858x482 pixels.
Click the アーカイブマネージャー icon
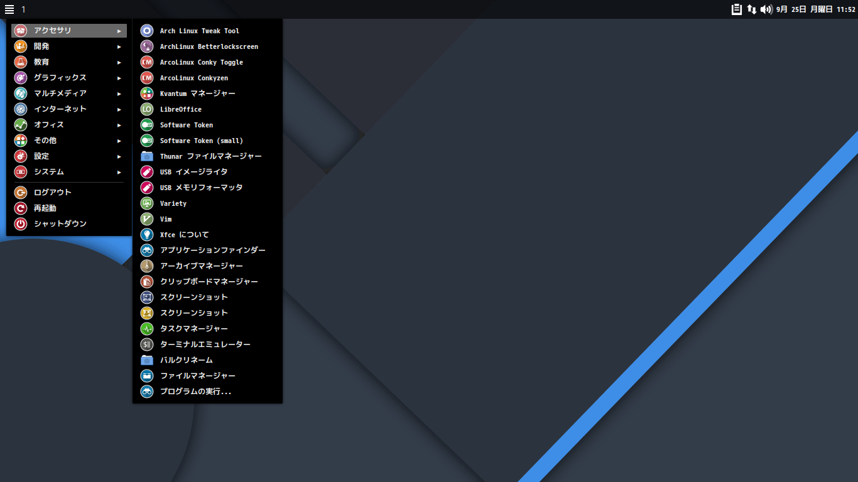coord(146,266)
